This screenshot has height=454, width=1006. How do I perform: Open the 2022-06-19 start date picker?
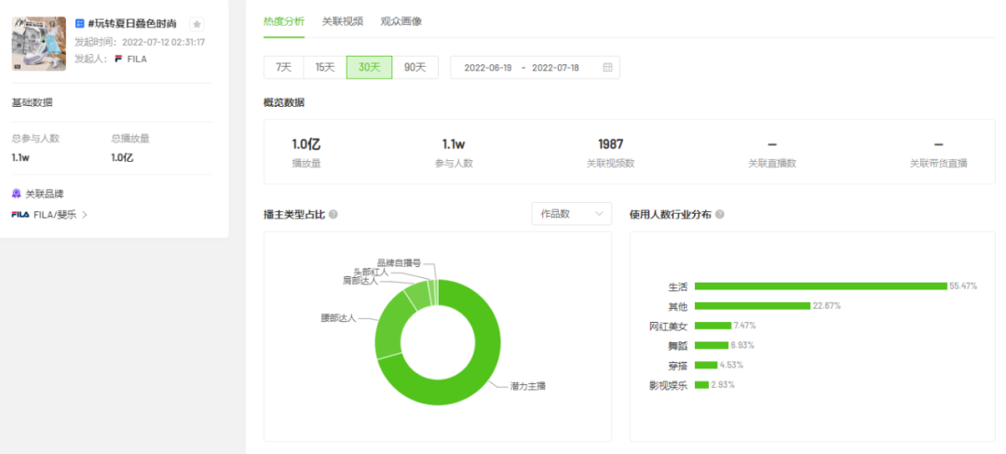(x=487, y=68)
